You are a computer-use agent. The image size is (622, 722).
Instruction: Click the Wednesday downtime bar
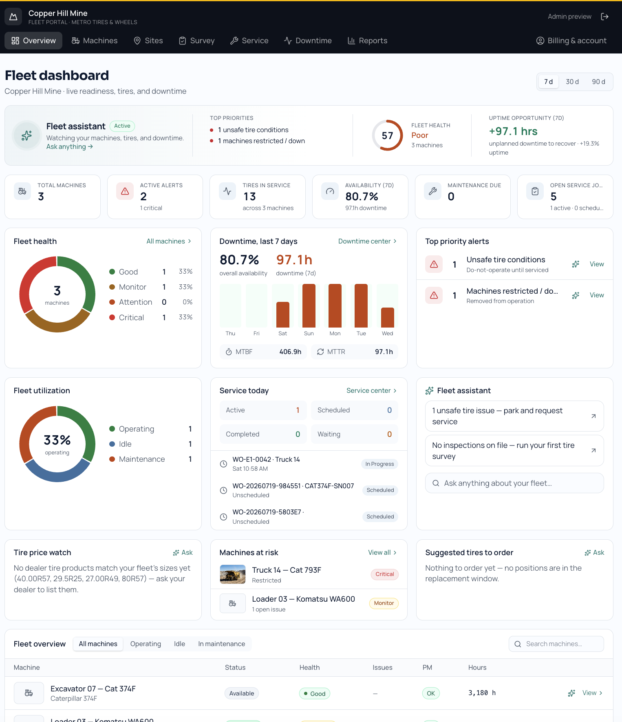388,318
